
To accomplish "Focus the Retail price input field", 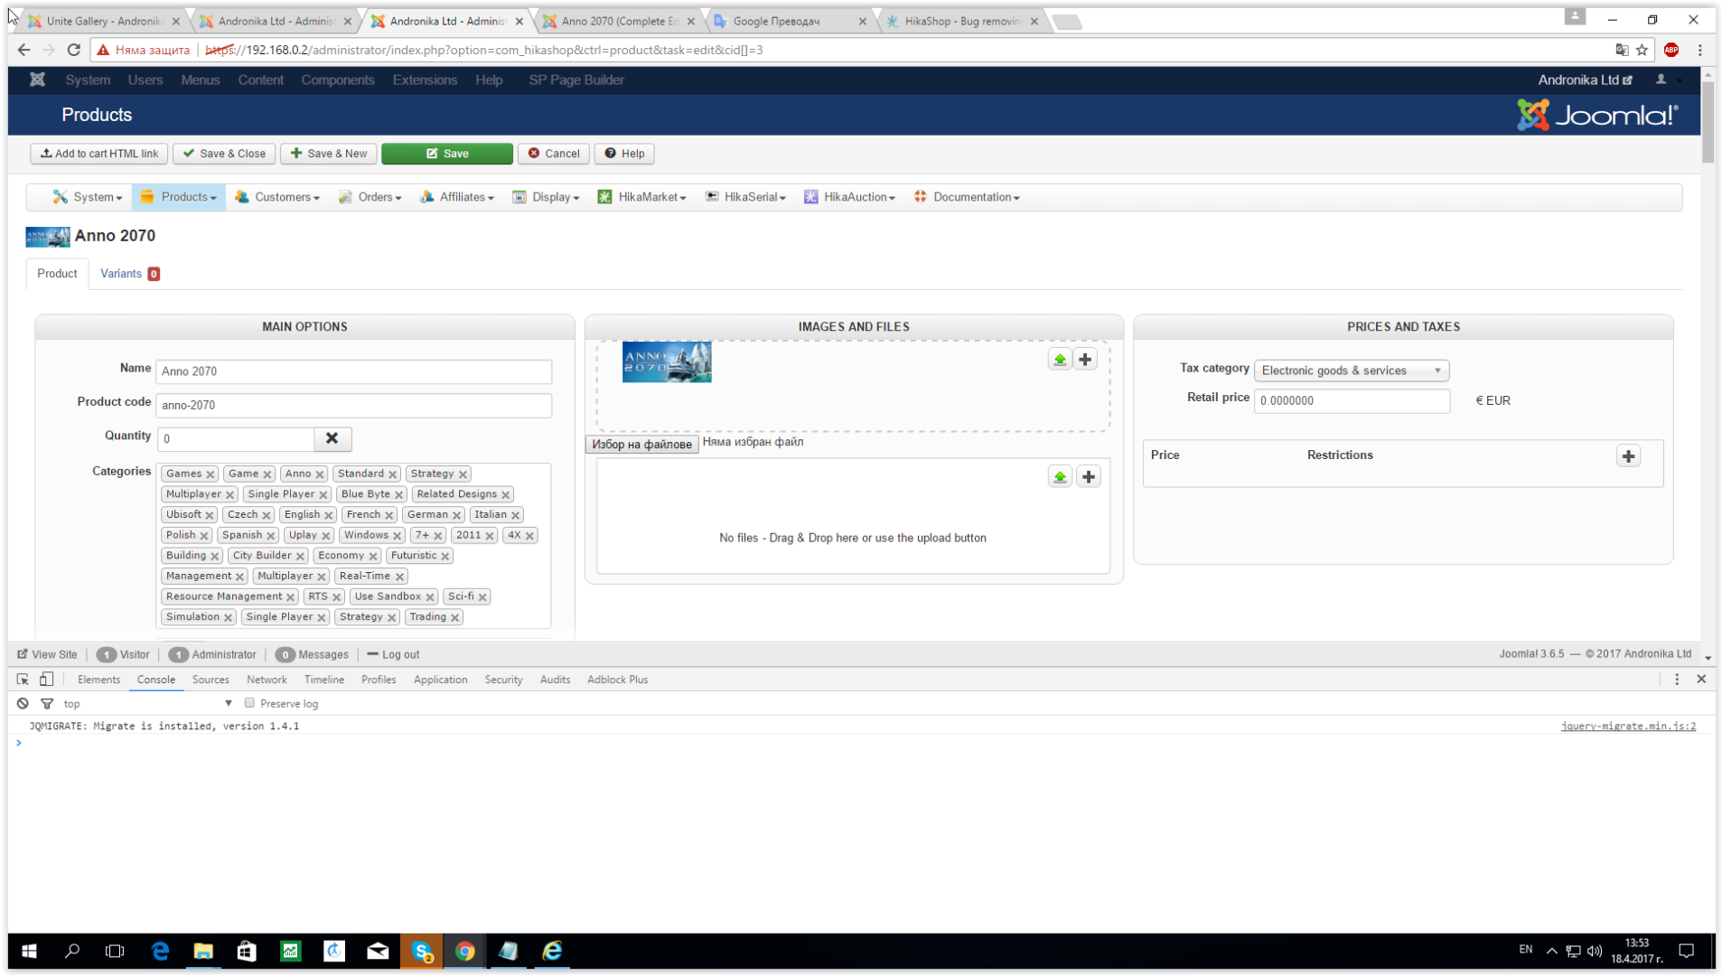I will point(1352,400).
